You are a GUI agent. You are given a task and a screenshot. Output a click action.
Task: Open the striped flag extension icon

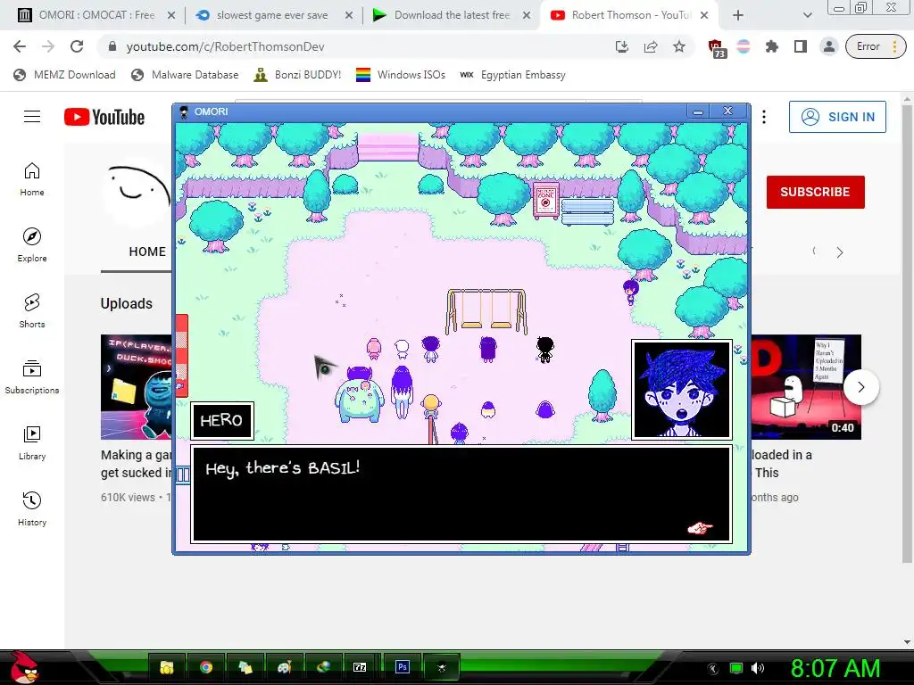tap(744, 46)
